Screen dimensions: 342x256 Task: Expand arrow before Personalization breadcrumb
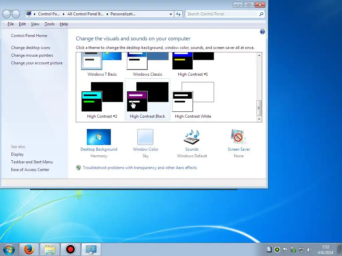point(107,14)
